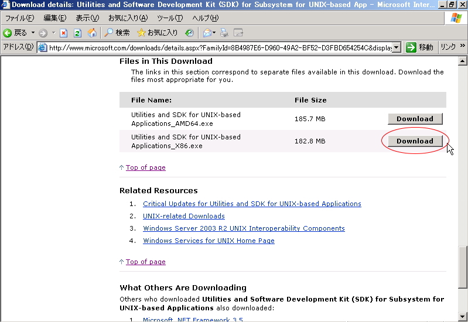
Task: Click the 182.8 MB file size text
Action: tap(310, 141)
